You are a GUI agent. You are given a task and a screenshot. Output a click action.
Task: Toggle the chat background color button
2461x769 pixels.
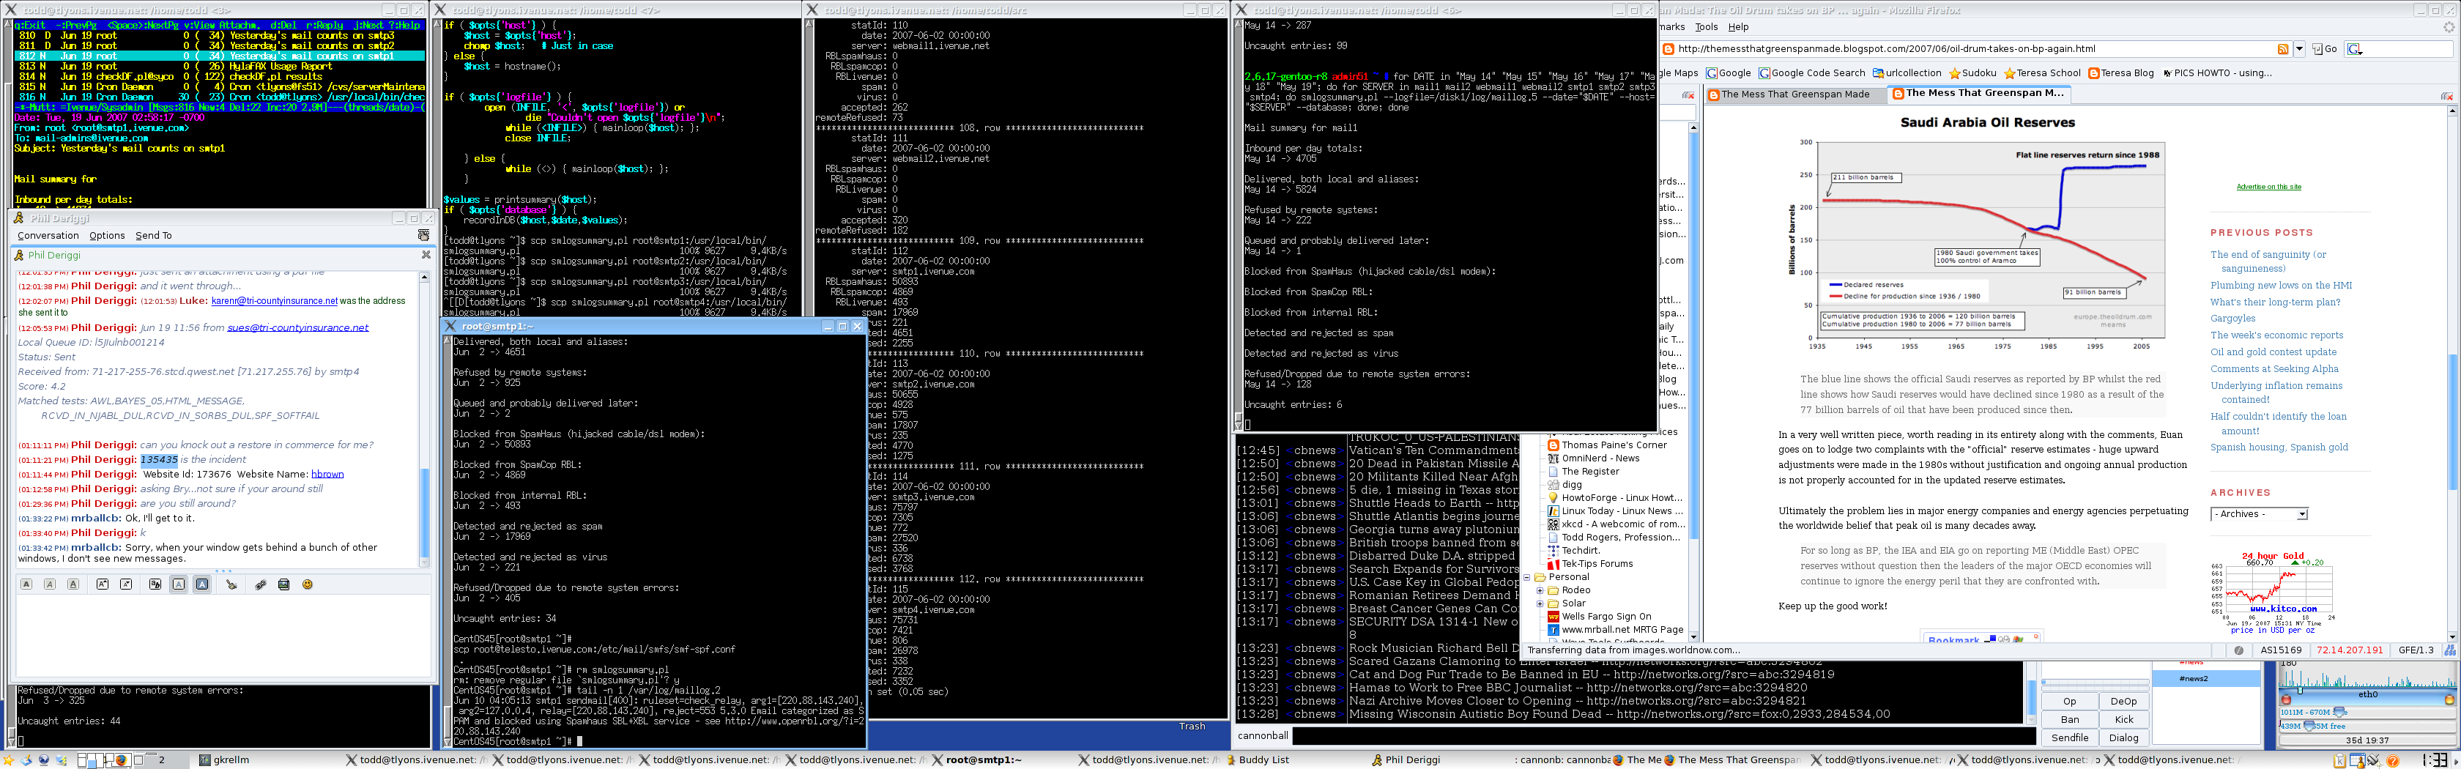(x=203, y=584)
